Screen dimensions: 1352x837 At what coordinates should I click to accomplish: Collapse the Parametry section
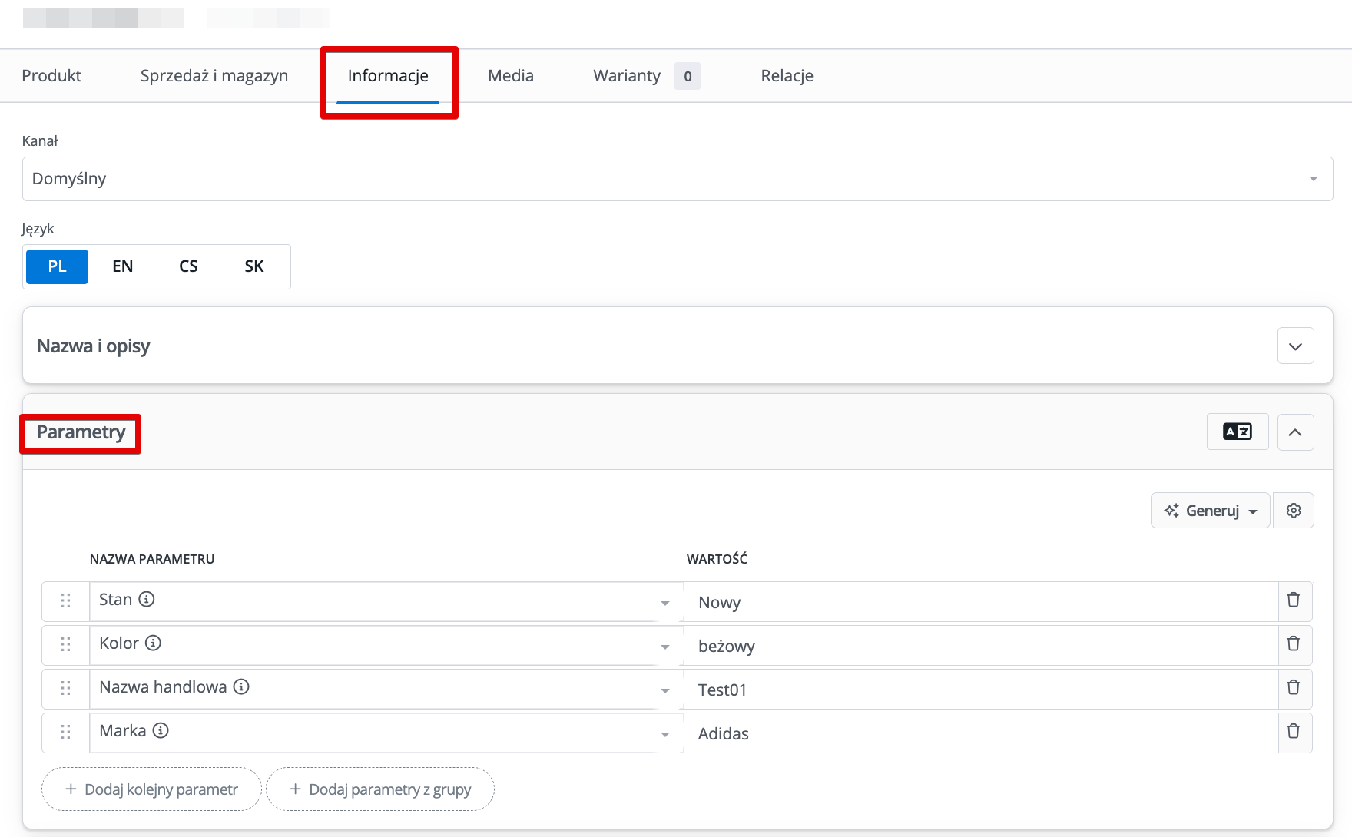pos(1296,432)
